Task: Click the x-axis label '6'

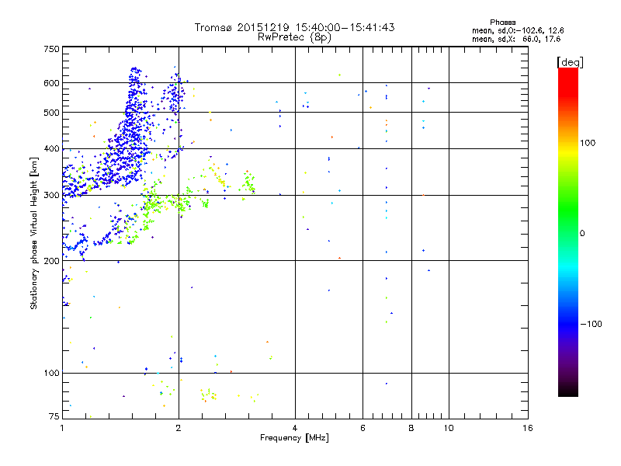Action: (363, 428)
